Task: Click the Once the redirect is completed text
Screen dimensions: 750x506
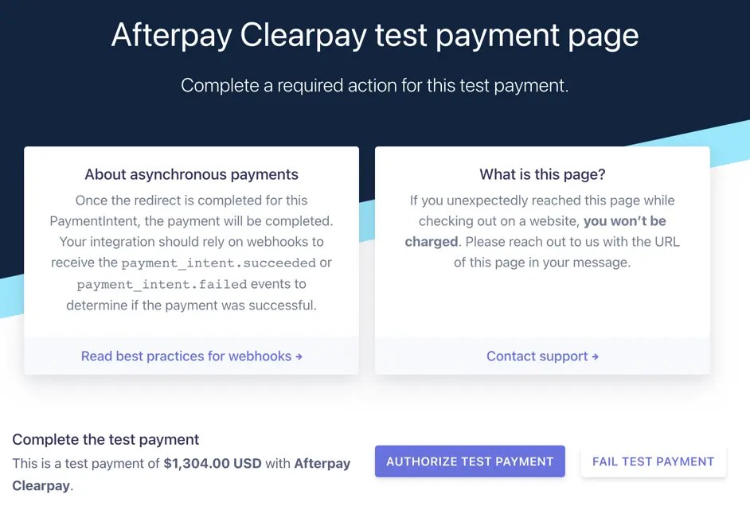Action: 191,200
